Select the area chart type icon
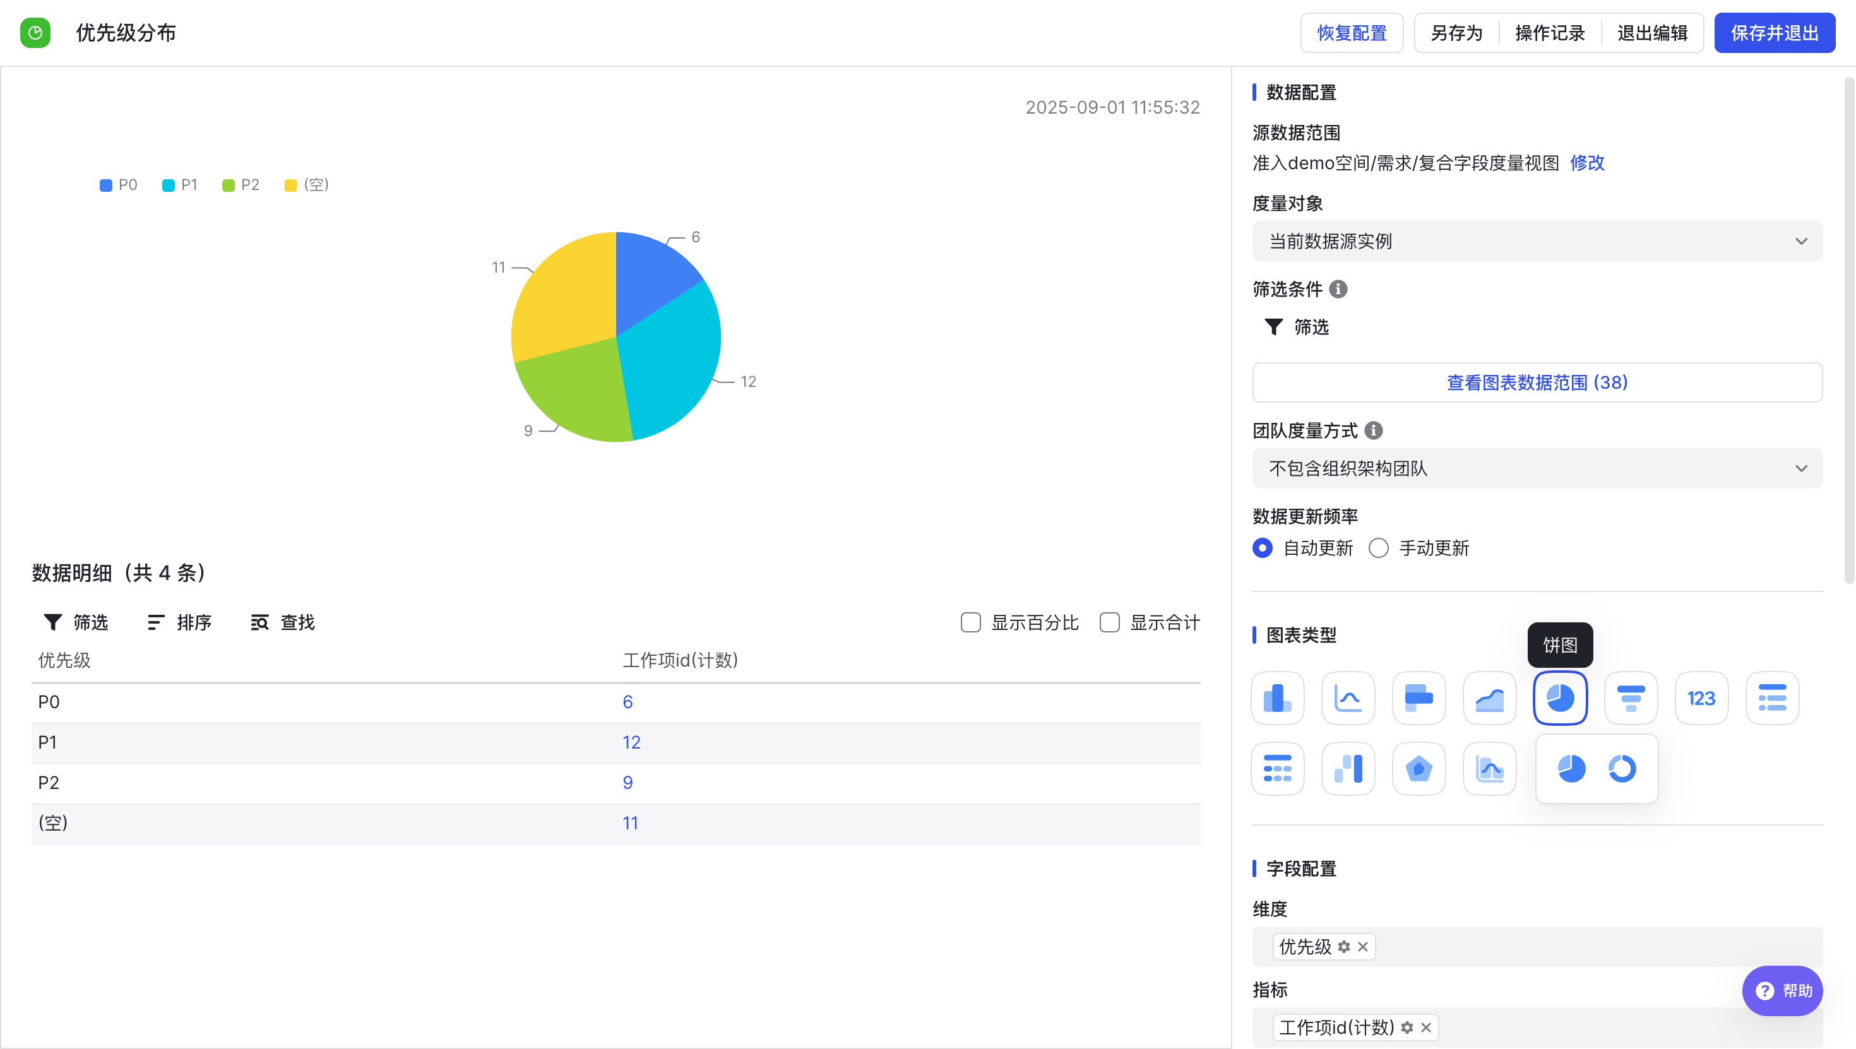 (x=1489, y=697)
